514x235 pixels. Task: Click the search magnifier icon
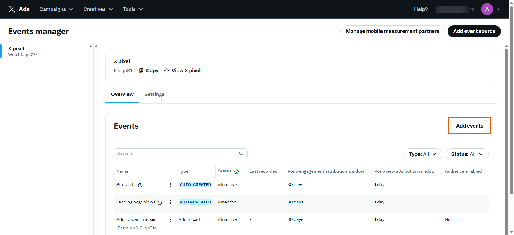[x=241, y=153]
